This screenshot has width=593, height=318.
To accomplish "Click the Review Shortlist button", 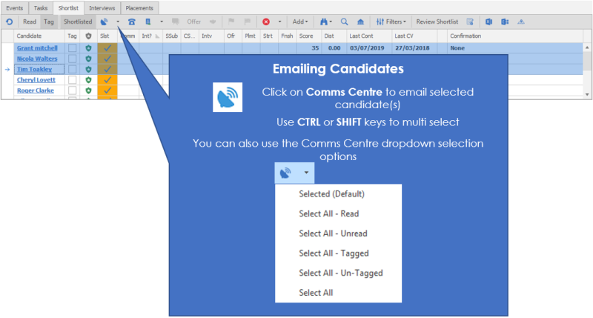I will 437,21.
